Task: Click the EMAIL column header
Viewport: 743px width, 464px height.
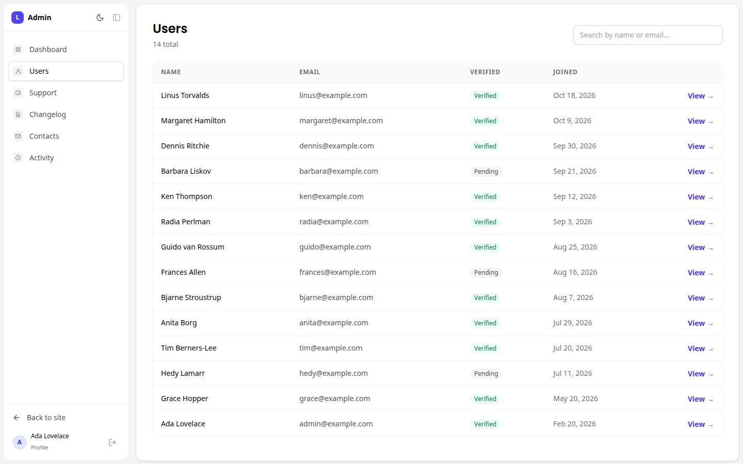Action: (310, 72)
